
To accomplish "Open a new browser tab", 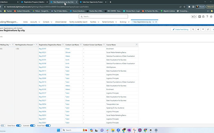I will click(x=110, y=2).
